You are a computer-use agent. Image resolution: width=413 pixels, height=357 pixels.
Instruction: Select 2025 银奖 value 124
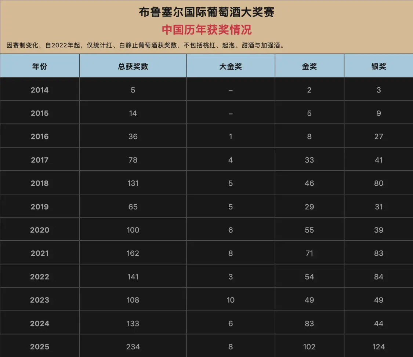(x=378, y=347)
